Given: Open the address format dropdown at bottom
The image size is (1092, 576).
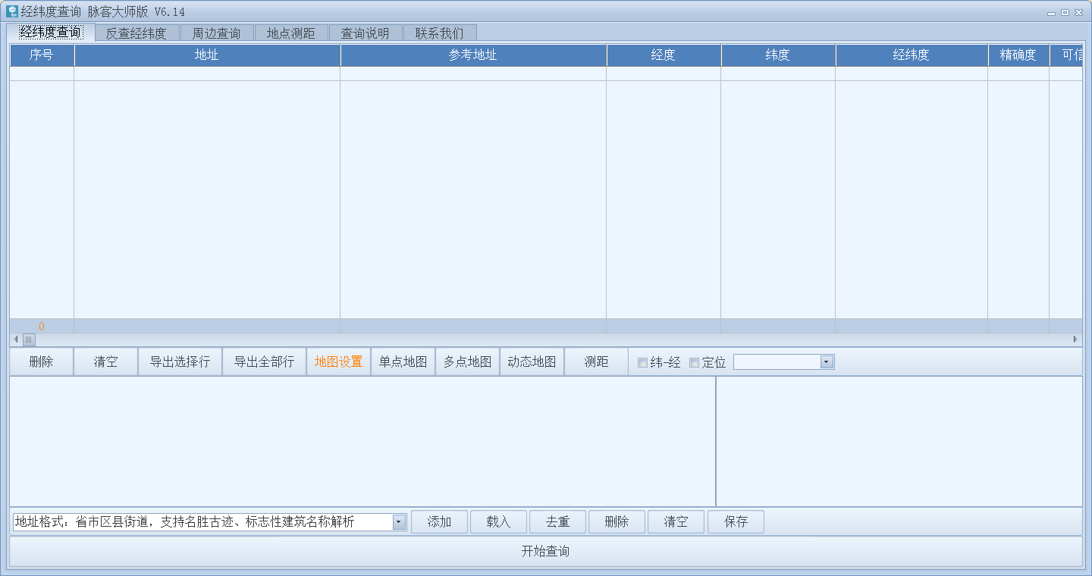Looking at the screenshot, I should (400, 521).
